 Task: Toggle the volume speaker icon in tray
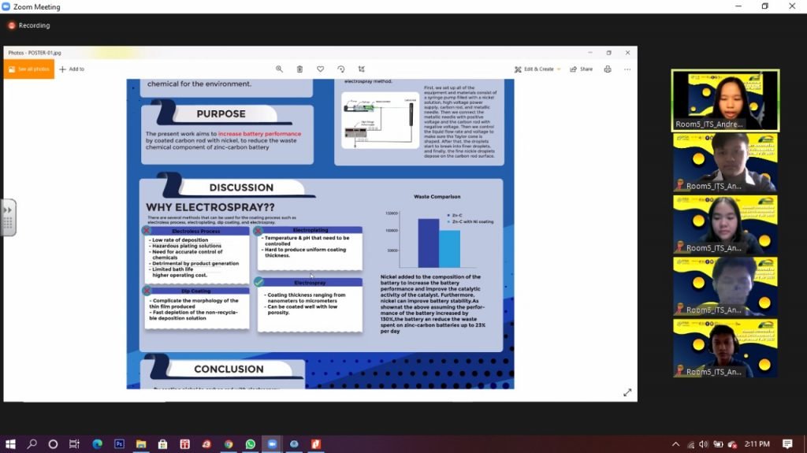703,444
